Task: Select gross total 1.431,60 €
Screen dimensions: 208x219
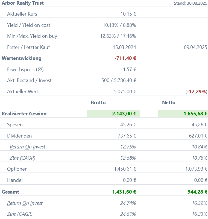Action: 124,192
